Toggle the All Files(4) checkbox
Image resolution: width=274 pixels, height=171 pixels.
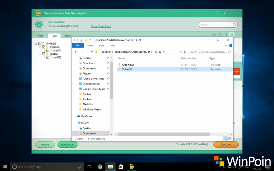coord(40,43)
